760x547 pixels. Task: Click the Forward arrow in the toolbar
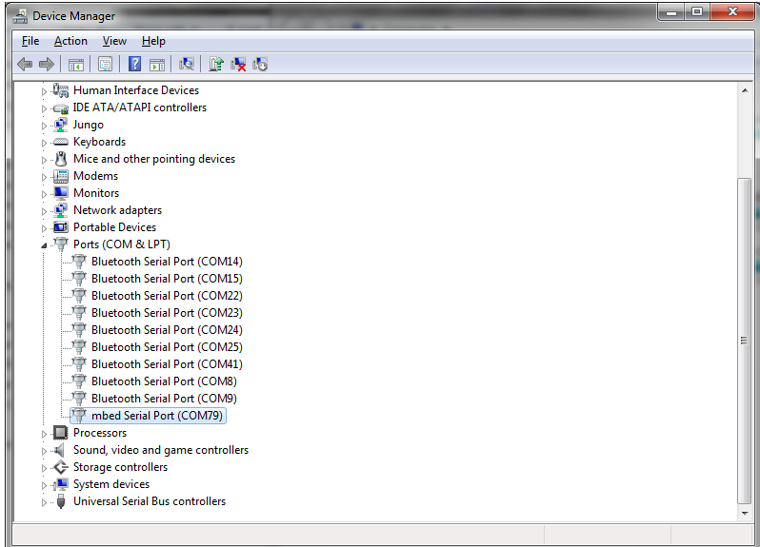tap(46, 64)
